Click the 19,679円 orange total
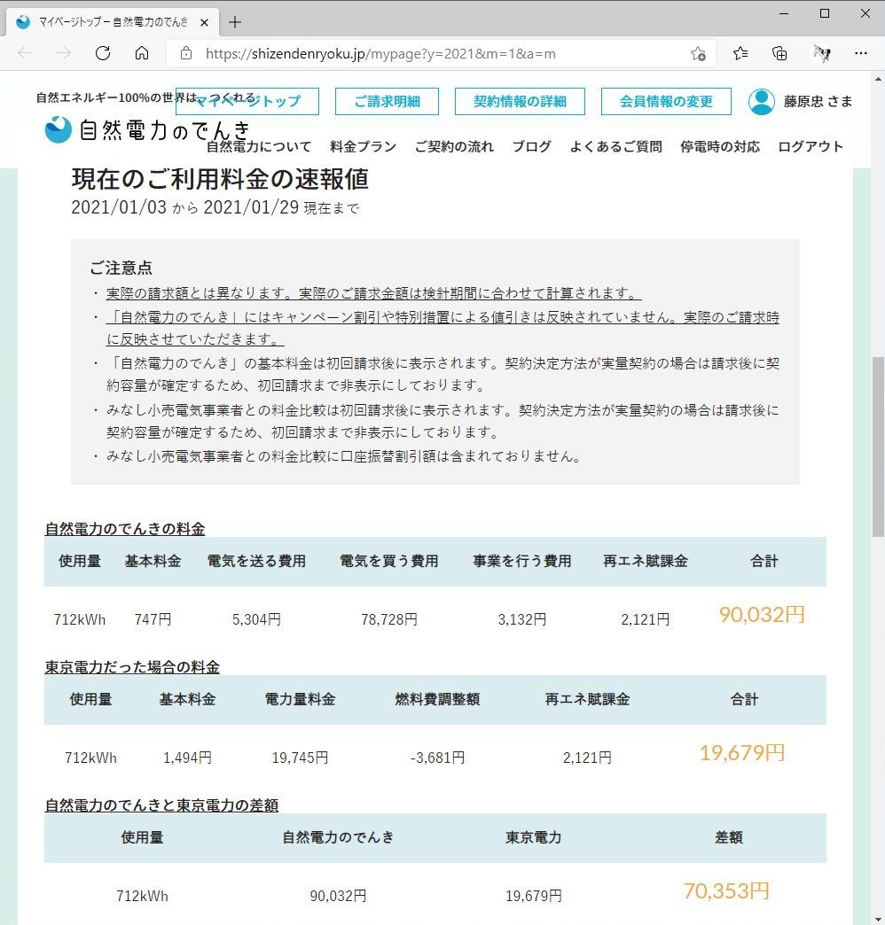The height and width of the screenshot is (925, 885). click(742, 753)
